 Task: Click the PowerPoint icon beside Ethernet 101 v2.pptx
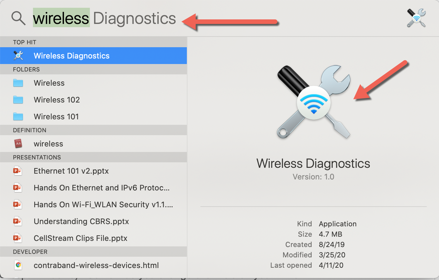click(18, 171)
